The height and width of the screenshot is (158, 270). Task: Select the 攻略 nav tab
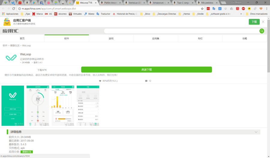point(245,38)
